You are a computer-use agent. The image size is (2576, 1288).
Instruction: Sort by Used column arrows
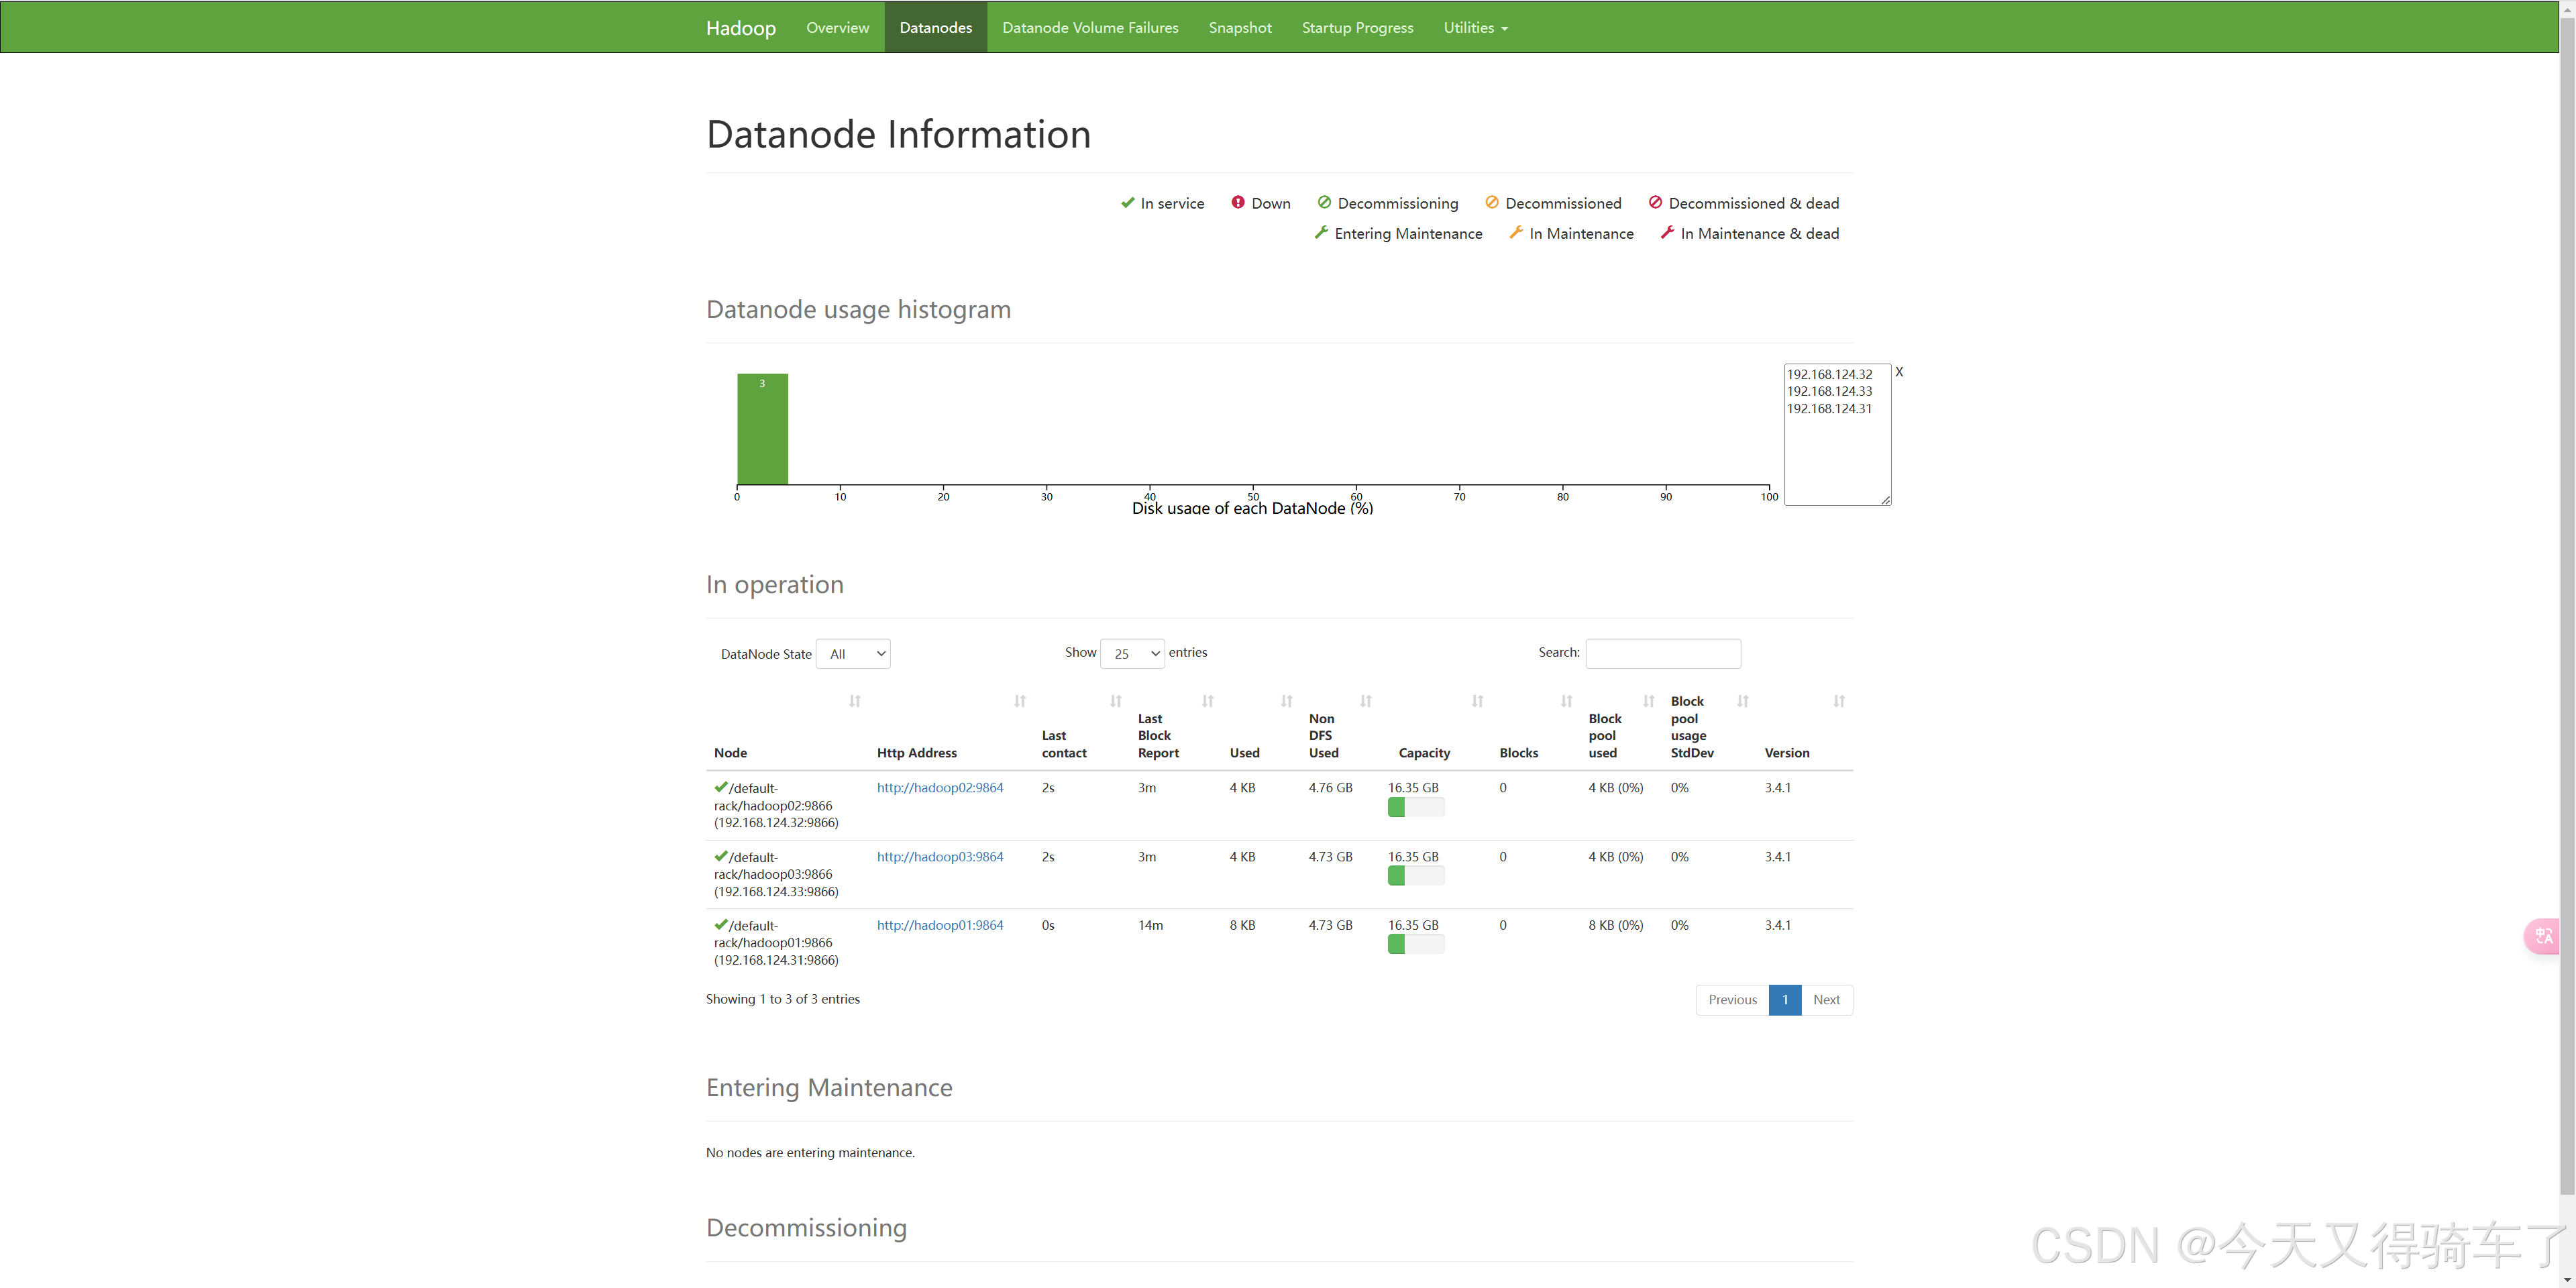[x=1286, y=701]
